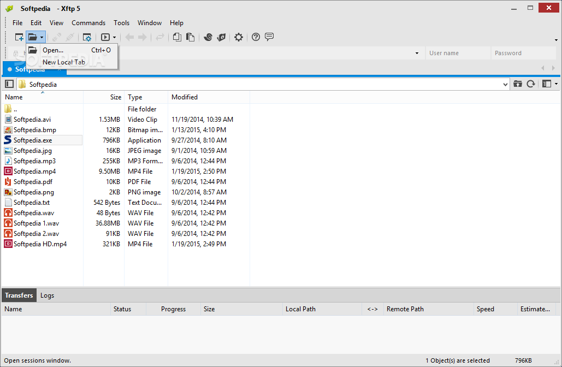Sort files by the Name column header
This screenshot has height=367, width=562.
pos(42,97)
